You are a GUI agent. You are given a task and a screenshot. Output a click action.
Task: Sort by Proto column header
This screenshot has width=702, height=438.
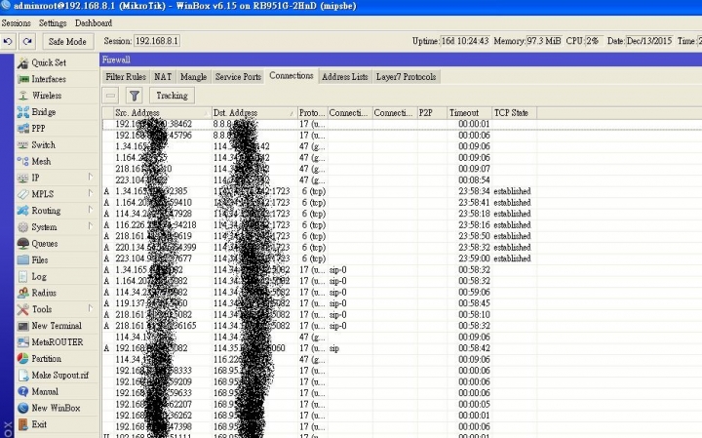(x=313, y=113)
